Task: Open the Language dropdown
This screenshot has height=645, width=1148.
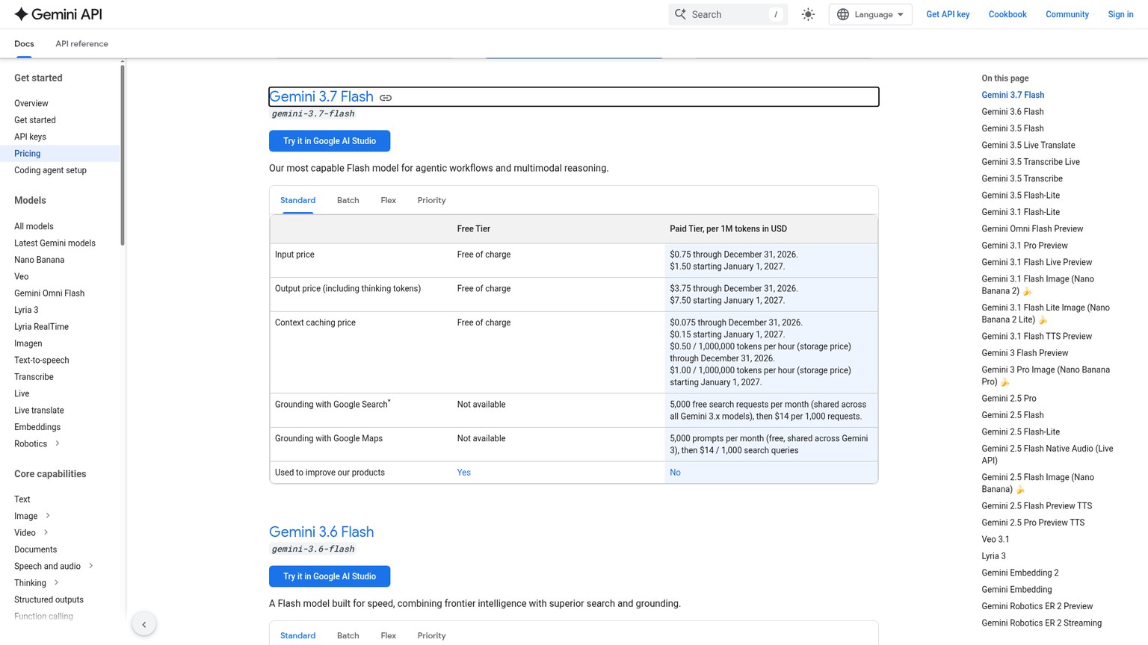Action: (x=870, y=14)
